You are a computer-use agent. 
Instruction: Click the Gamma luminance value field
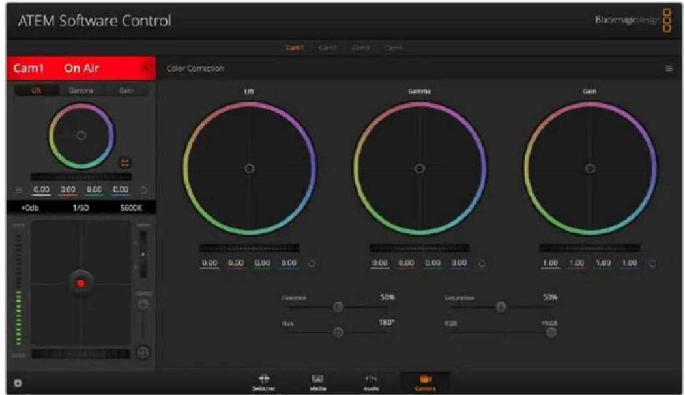380,263
